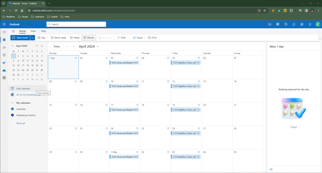This screenshot has width=322, height=173.
Task: Open notifications bell in header
Action: [294, 24]
